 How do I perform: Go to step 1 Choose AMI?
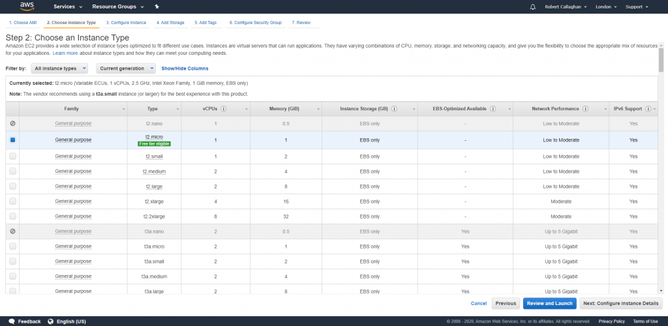[23, 23]
